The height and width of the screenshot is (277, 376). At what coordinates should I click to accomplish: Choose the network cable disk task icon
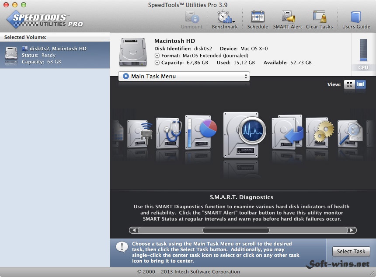[x=139, y=133]
